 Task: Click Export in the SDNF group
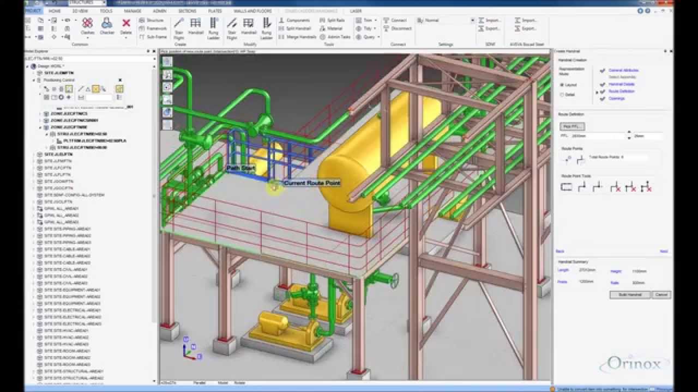(x=490, y=28)
